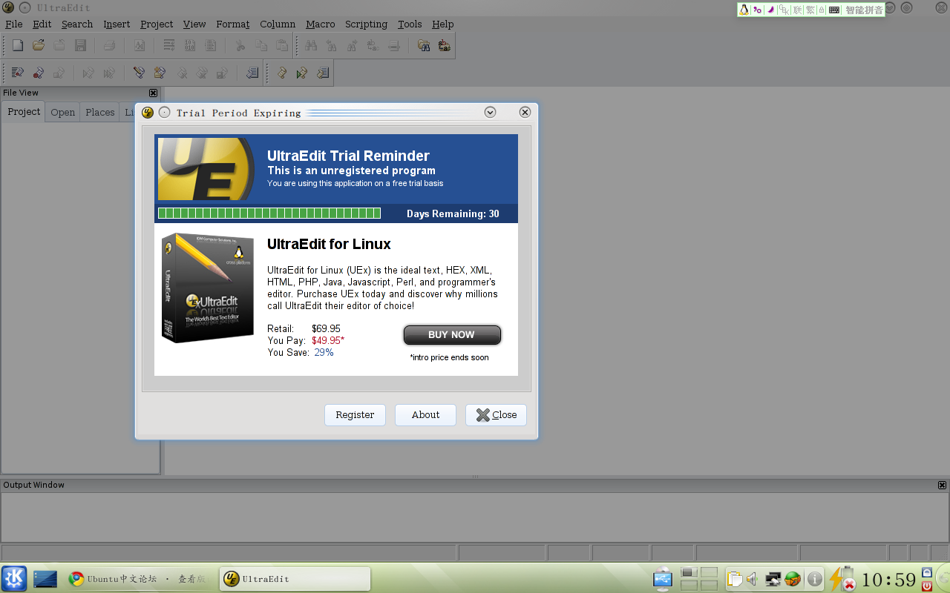The image size is (950, 593).
Task: Toggle the 繁 traditional Chinese mode
Action: pyautogui.click(x=810, y=10)
